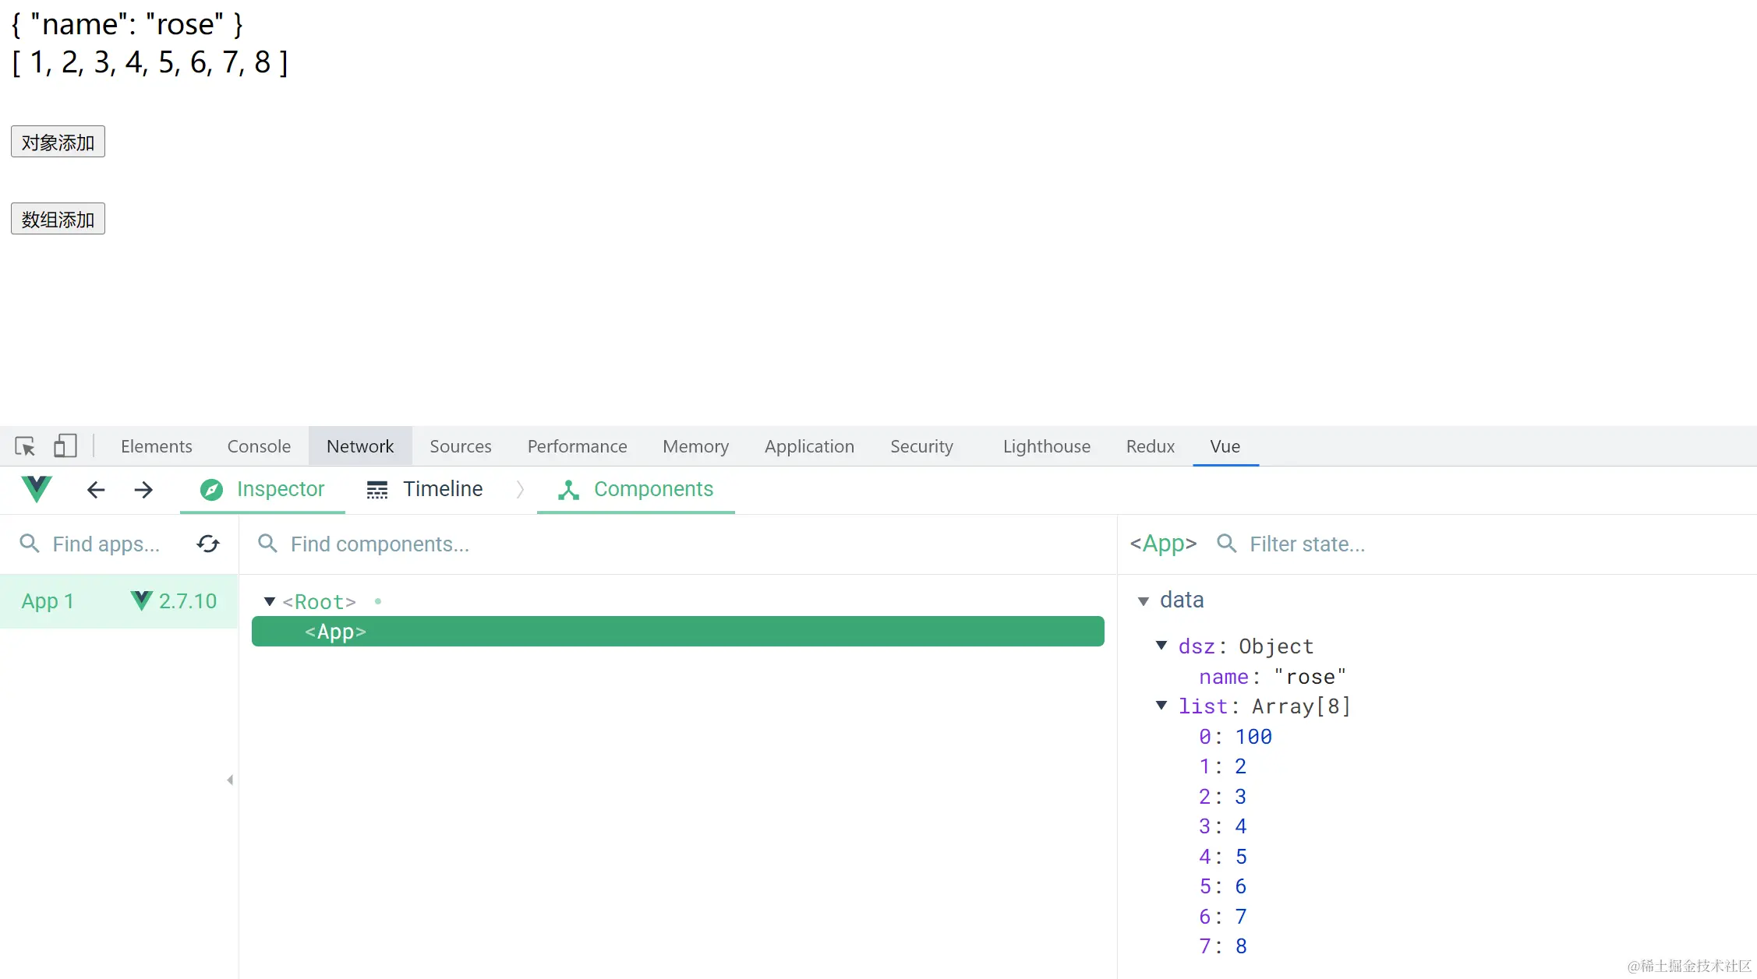Click the refresh apps icon
Screen dimensions: 1757x979
[x=208, y=544]
